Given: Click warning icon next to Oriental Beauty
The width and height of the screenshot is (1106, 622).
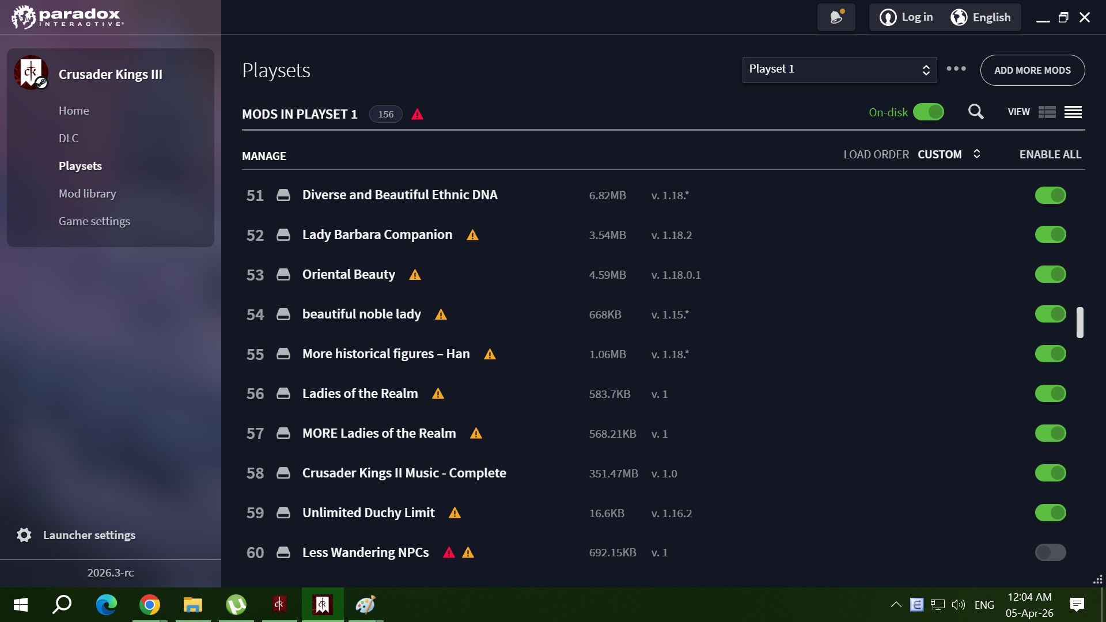Looking at the screenshot, I should coord(415,275).
